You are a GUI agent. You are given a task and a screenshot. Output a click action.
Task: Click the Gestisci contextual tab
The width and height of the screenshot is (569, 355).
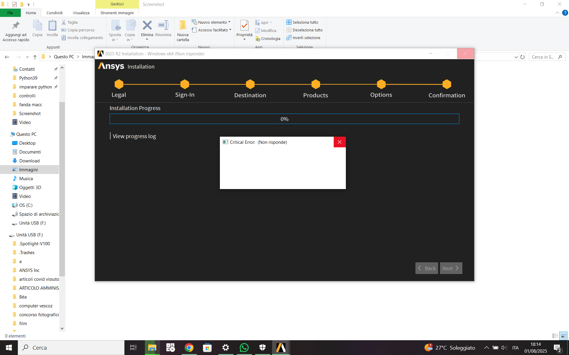click(x=117, y=4)
